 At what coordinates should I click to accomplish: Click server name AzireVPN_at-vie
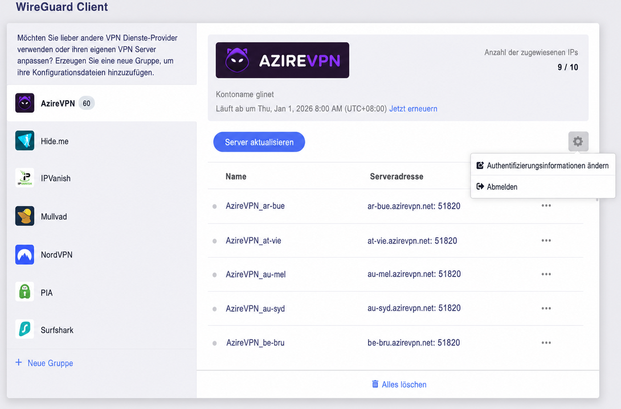(254, 241)
